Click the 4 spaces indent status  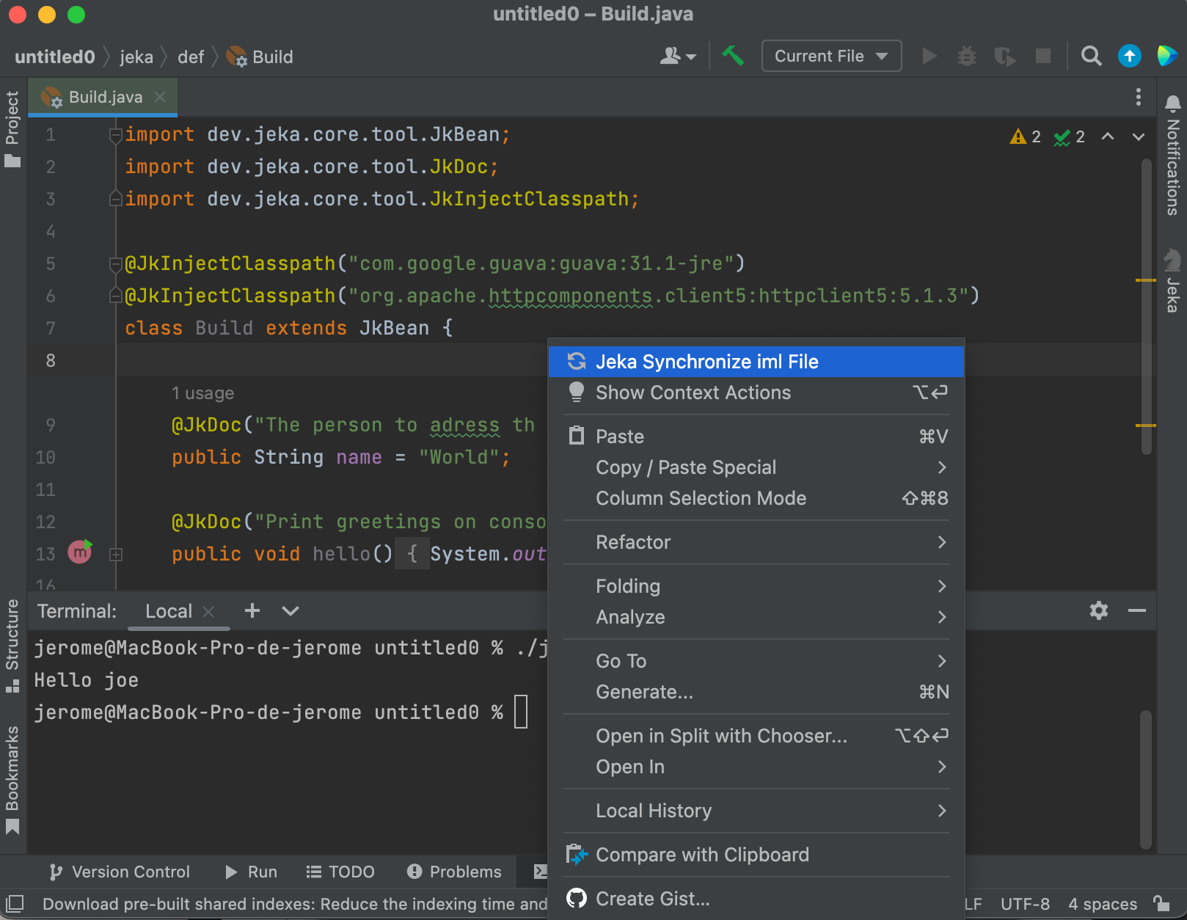pyautogui.click(x=1103, y=904)
